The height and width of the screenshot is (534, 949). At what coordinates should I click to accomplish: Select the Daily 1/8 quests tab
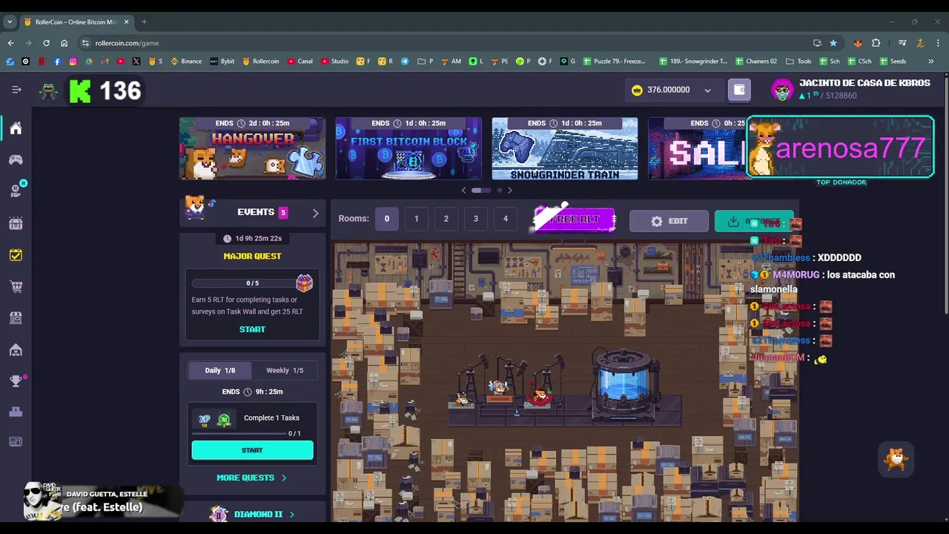(x=220, y=370)
